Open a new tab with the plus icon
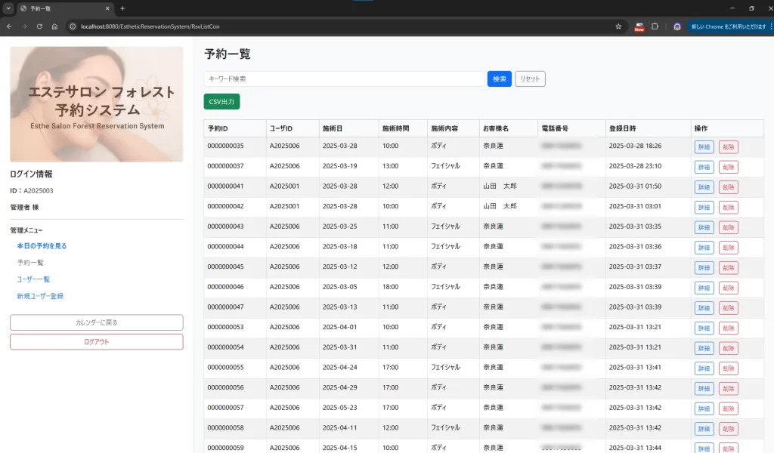 pyautogui.click(x=122, y=8)
